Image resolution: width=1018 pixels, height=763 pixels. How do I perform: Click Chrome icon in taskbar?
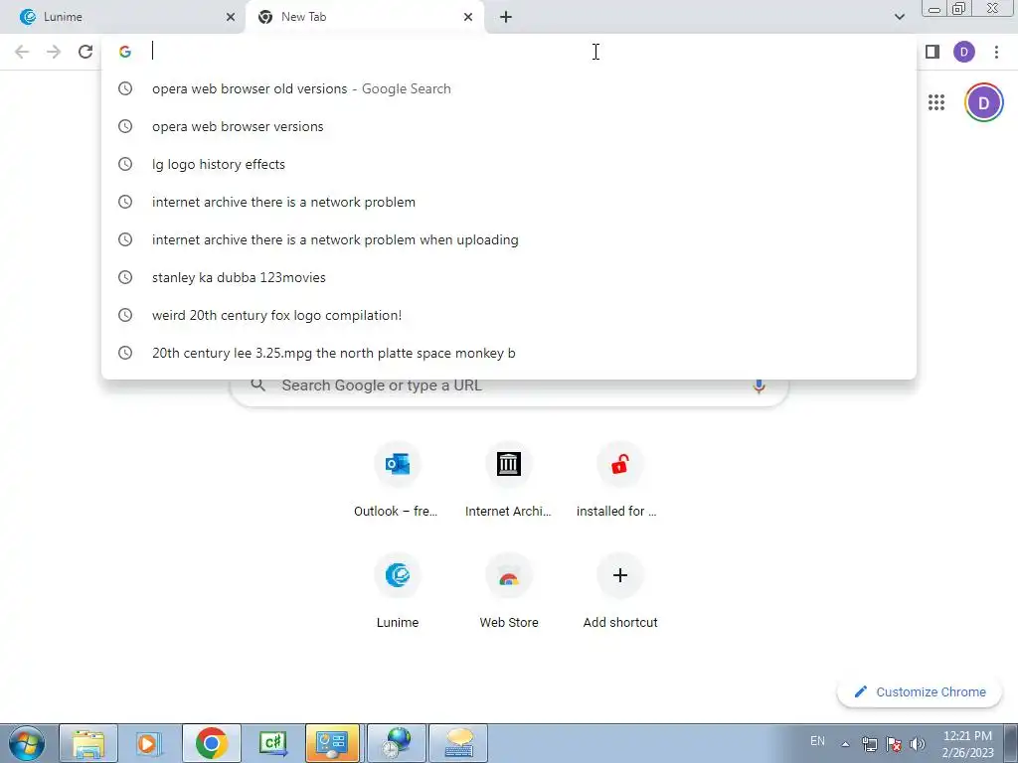[x=211, y=743]
